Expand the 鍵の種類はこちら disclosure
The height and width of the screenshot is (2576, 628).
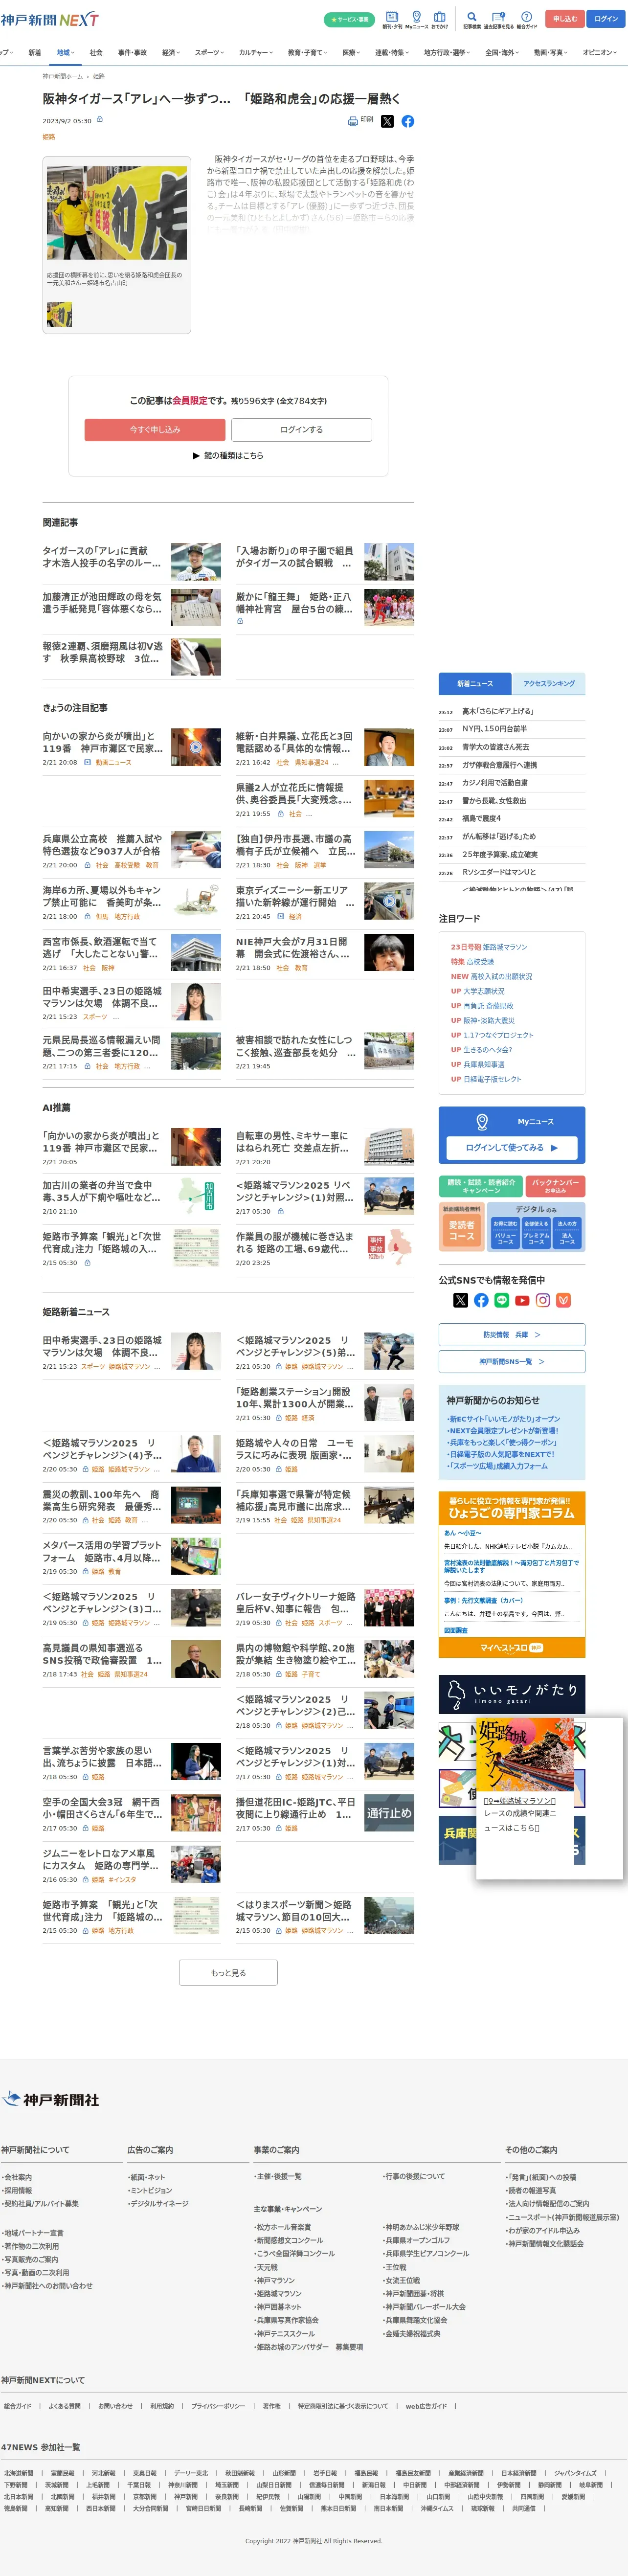tap(228, 455)
